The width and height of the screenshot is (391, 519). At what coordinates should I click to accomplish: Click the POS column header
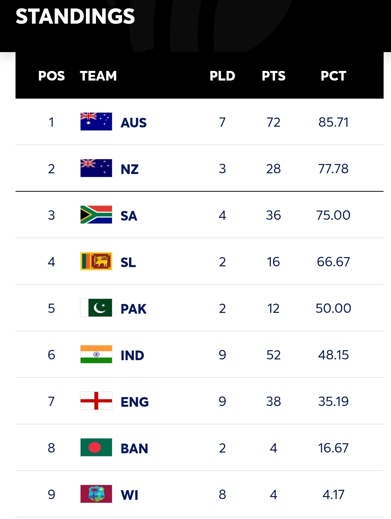click(51, 76)
